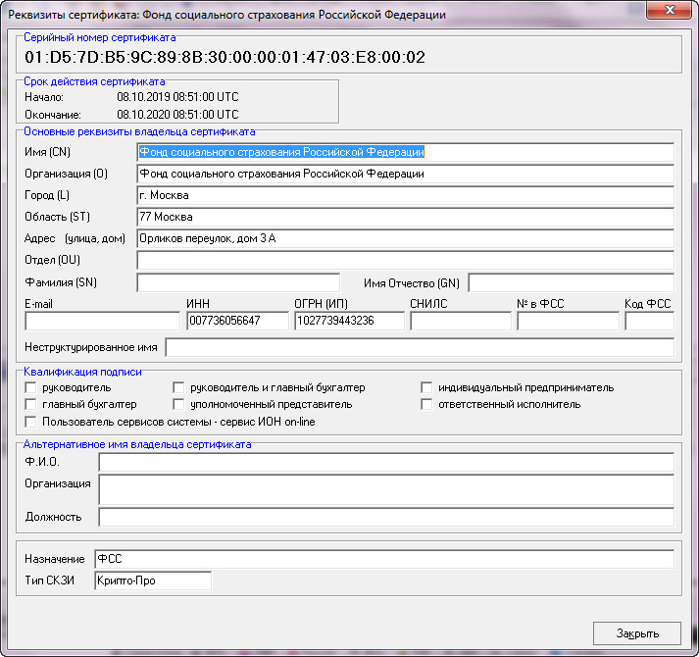Click the Начало date 08.10.2019 value
The width and height of the screenshot is (699, 657).
click(177, 97)
